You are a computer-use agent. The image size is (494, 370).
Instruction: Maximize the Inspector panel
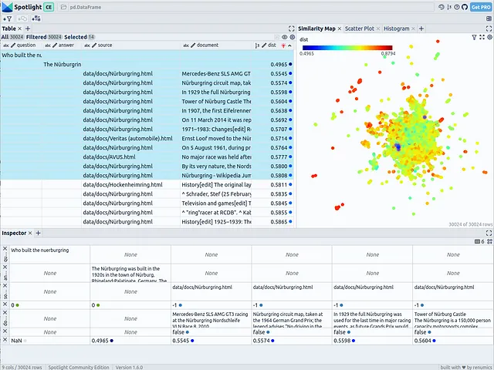pyautogui.click(x=489, y=233)
